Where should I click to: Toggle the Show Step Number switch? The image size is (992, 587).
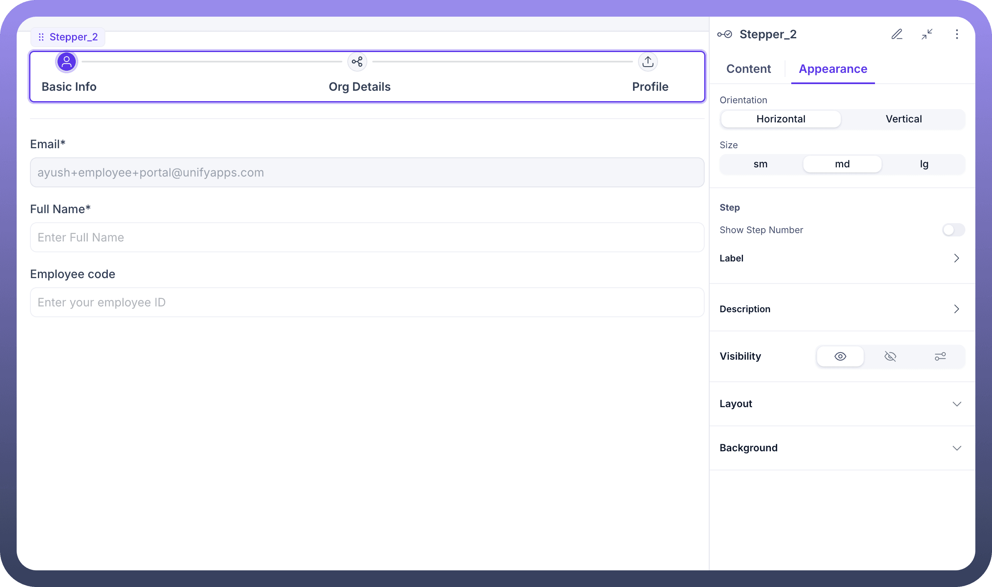[x=953, y=230]
